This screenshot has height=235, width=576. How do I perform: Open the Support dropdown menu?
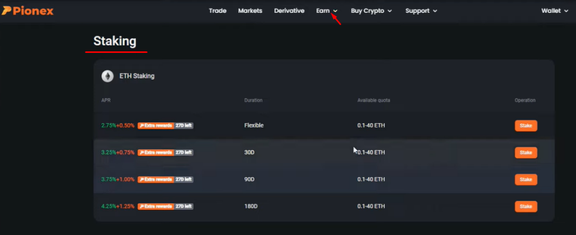(x=421, y=11)
